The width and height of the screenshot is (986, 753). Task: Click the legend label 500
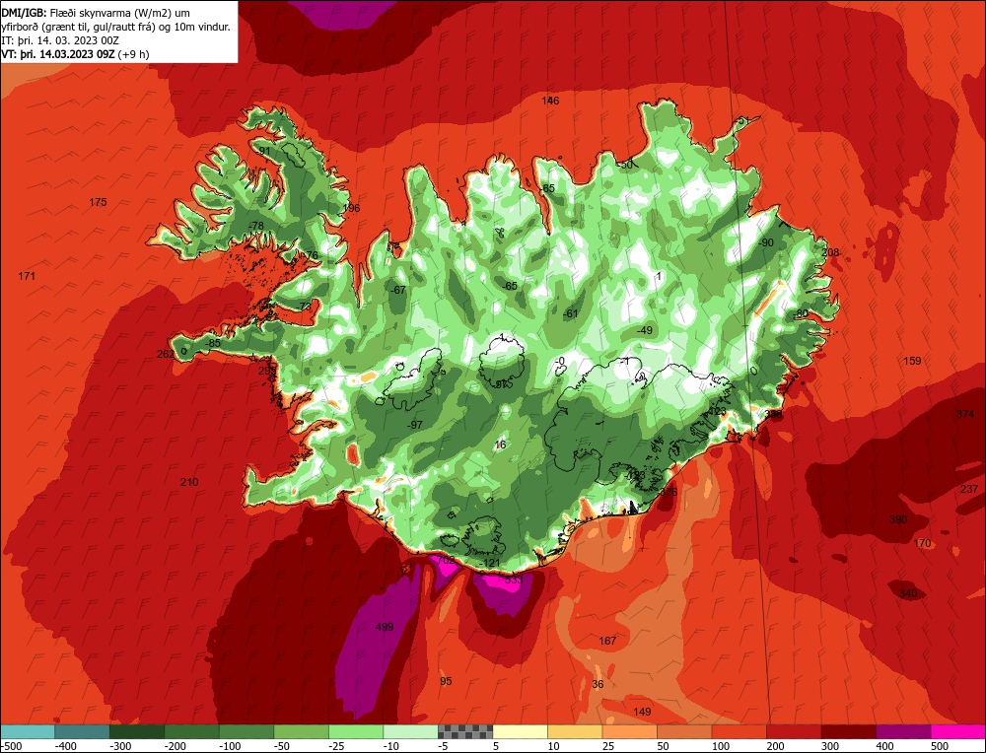[940, 746]
